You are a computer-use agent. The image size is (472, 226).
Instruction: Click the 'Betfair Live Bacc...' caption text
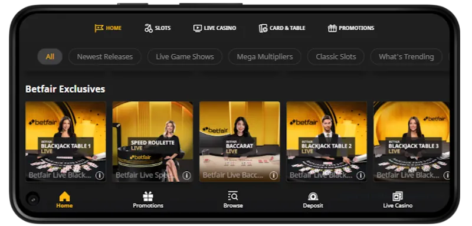pyautogui.click(x=233, y=175)
